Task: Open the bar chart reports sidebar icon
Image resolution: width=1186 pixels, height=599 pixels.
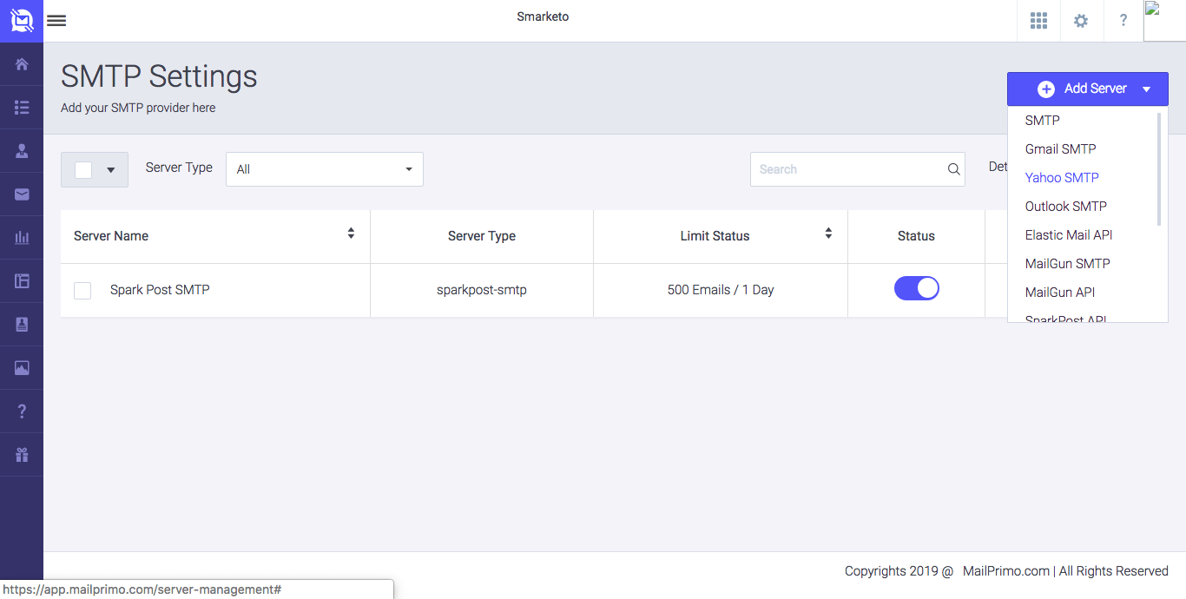Action: coord(22,238)
